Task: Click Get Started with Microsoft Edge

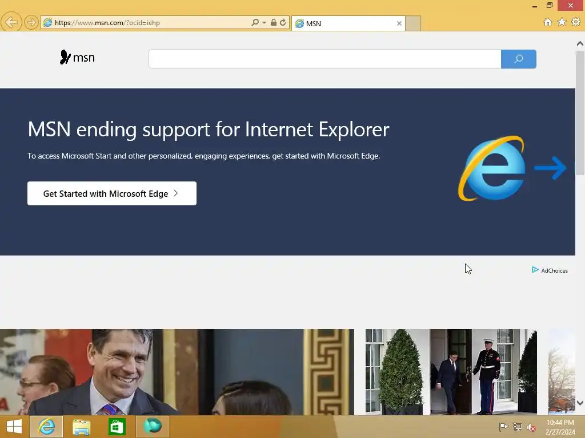Action: [112, 193]
